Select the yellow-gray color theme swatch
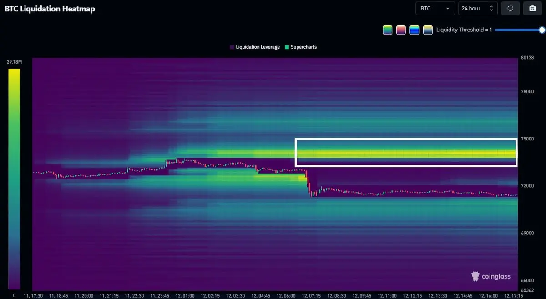The image size is (546, 299). pos(428,30)
